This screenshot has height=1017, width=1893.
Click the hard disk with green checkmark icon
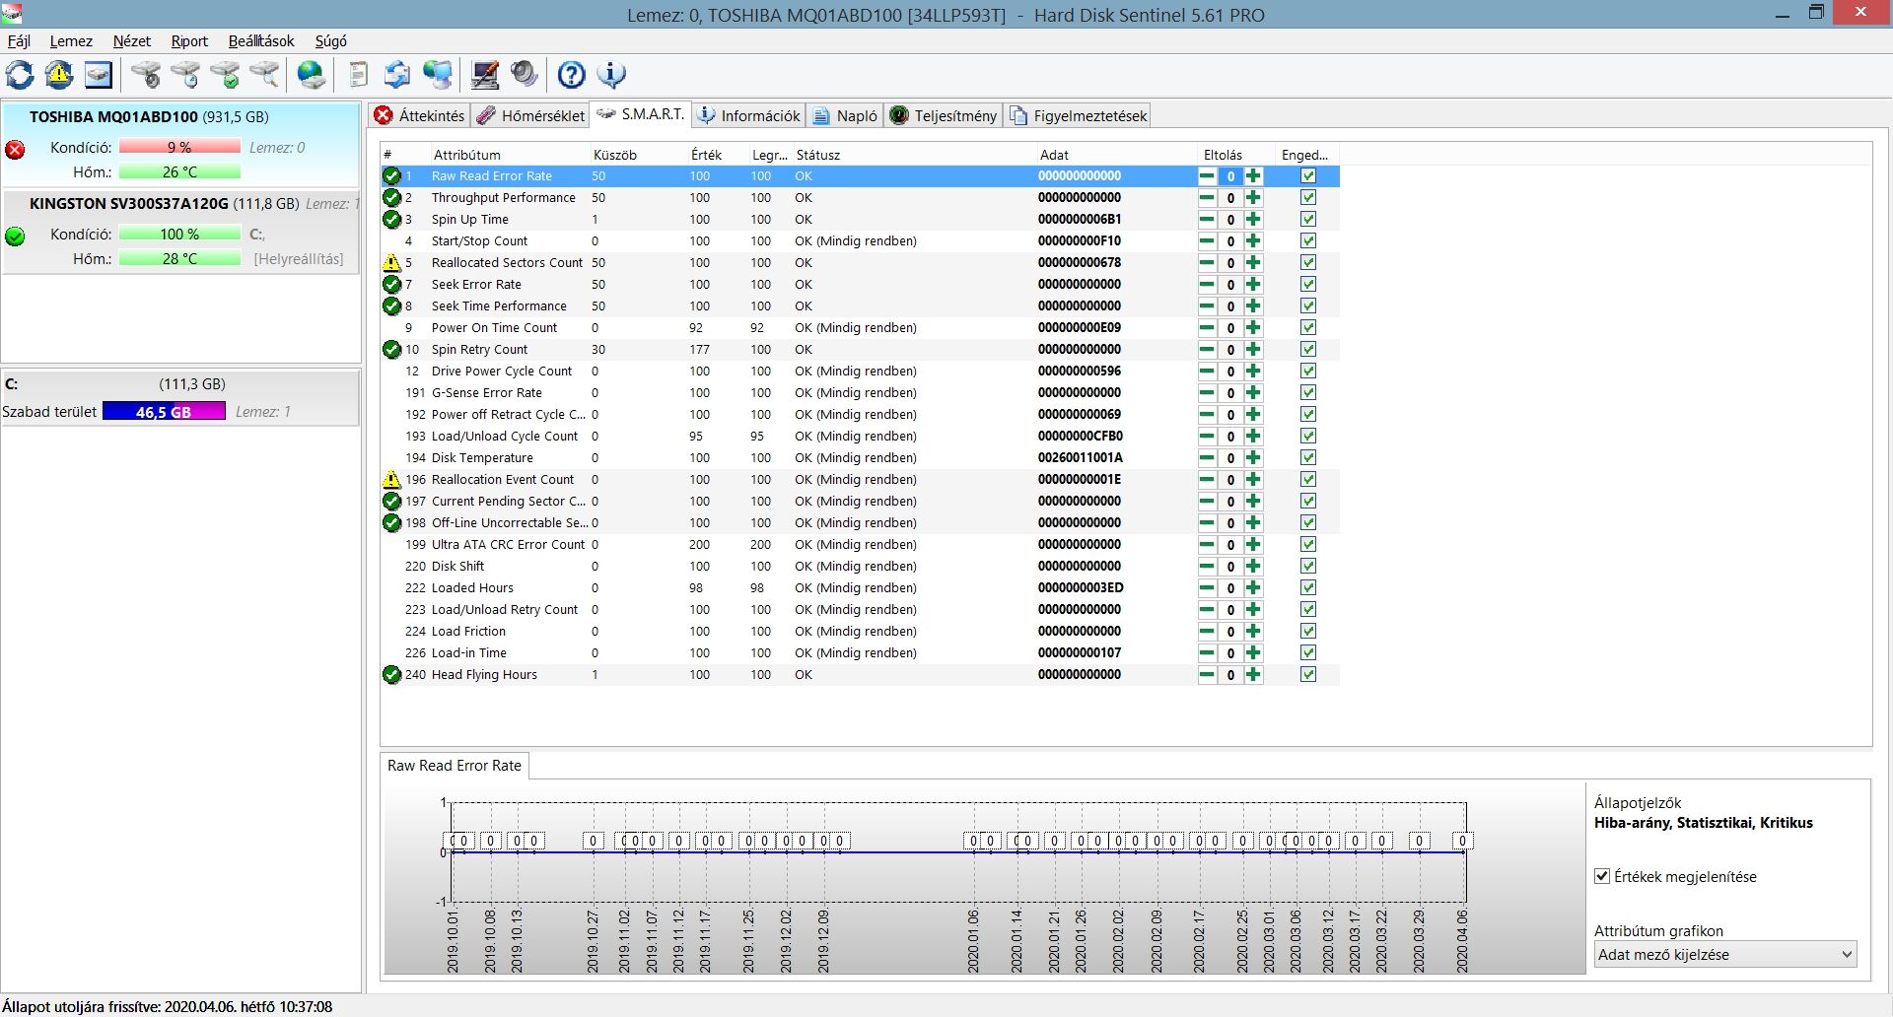[x=225, y=75]
